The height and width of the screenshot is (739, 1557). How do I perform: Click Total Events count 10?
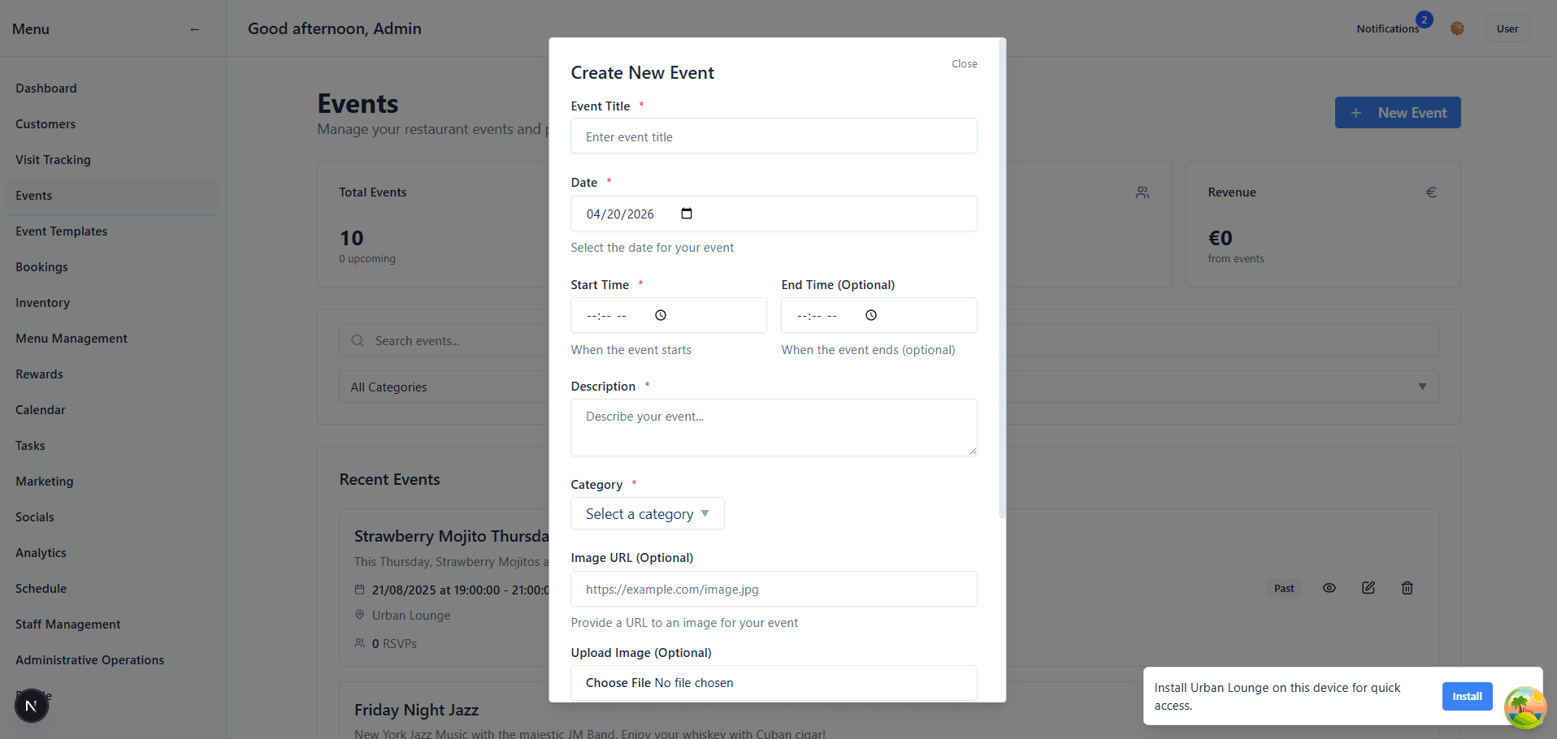[351, 238]
